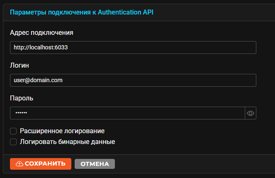Screen dimensions: 275x178
Task: Click the empty footer area beside Отмена
Action: coord(193,164)
